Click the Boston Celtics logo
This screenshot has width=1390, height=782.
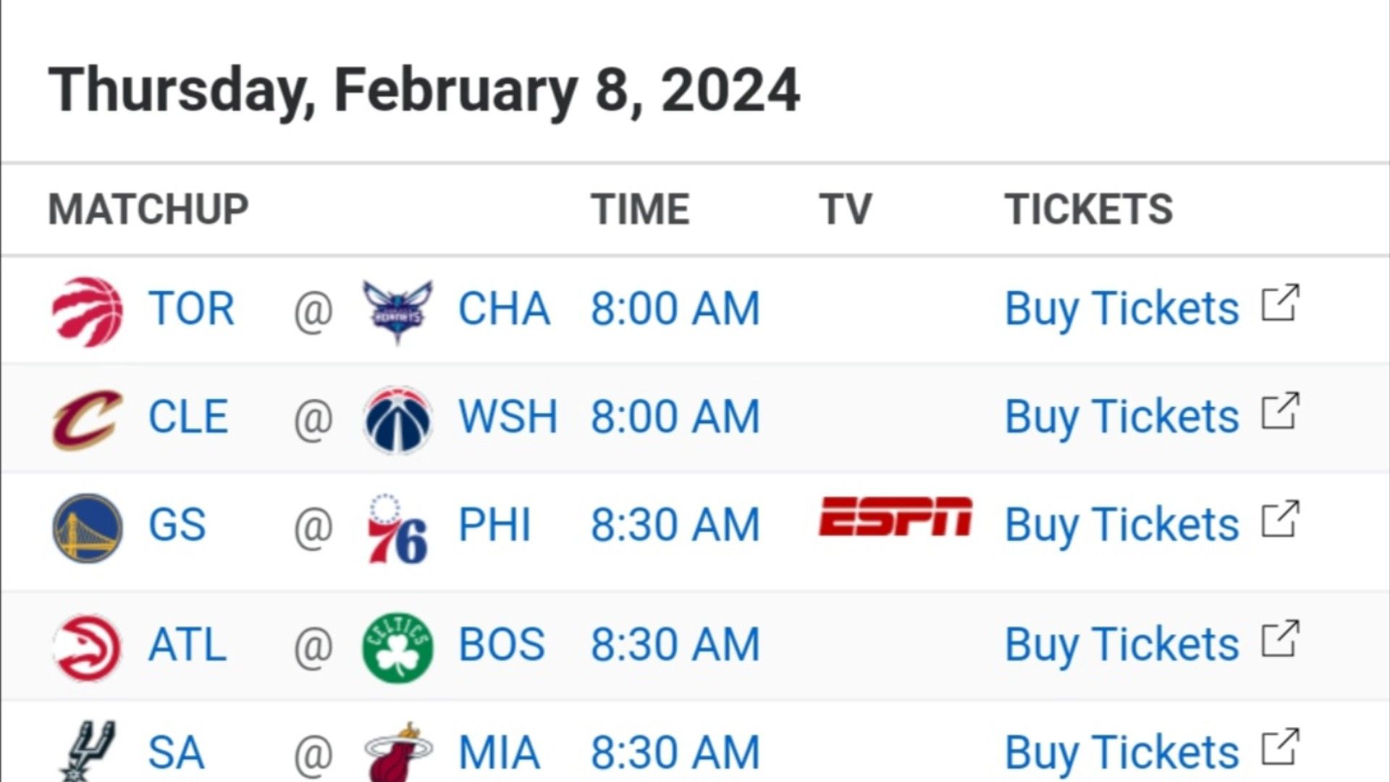click(397, 647)
